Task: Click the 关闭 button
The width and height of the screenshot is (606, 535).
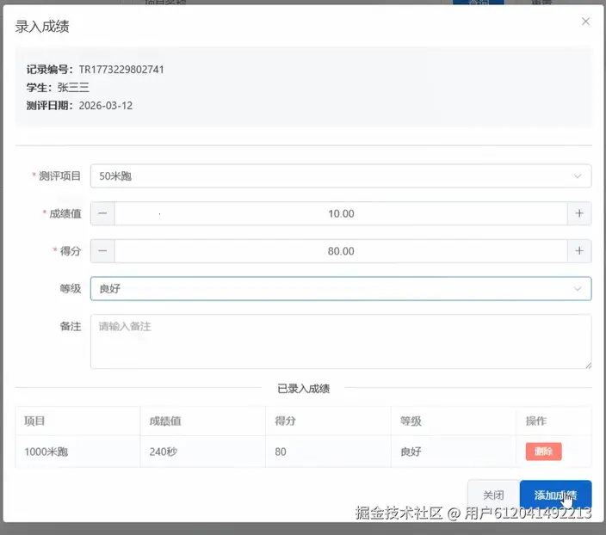Action: [x=493, y=495]
